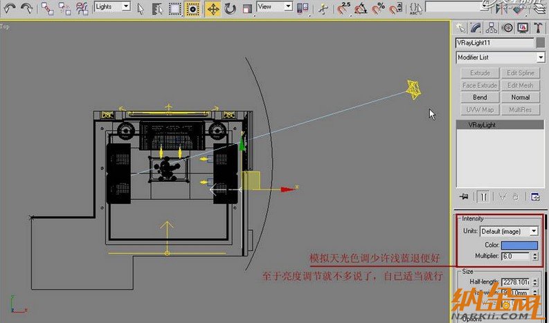Image resolution: width=549 pixels, height=323 pixels.
Task: Open the View reference coordinate dropdown
Action: click(x=275, y=6)
